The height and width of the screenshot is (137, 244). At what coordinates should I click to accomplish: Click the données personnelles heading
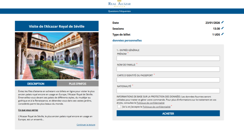[x=127, y=41]
